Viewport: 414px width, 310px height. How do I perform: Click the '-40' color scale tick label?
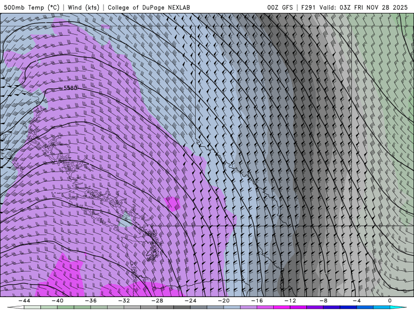(57, 301)
